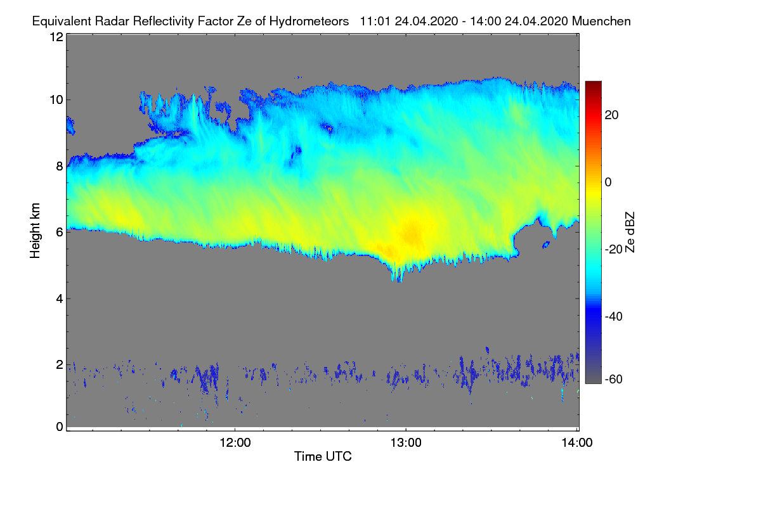
Task: Click the plot title 'Equivalent Radar Reflectivity Factor Ze of Hydrometeors'
Action: point(190,21)
